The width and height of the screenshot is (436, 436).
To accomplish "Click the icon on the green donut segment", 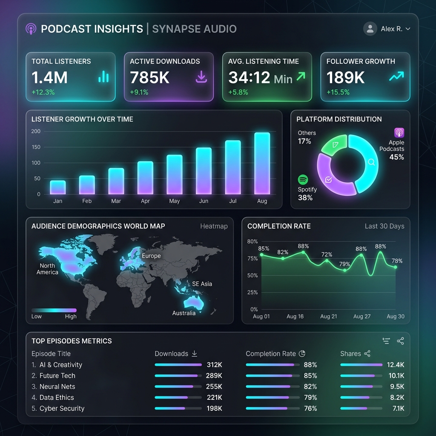I will (336, 144).
